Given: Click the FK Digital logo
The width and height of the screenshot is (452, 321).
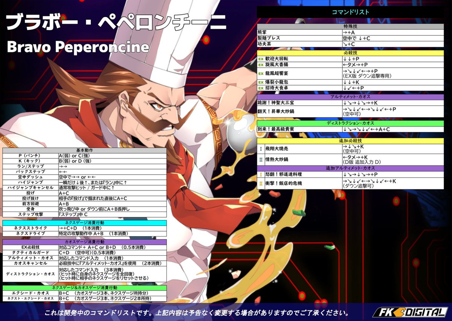Looking at the screenshot, I should pos(410,312).
